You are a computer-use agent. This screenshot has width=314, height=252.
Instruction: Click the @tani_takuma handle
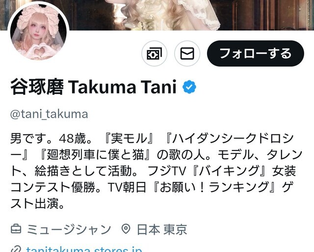[49, 114]
